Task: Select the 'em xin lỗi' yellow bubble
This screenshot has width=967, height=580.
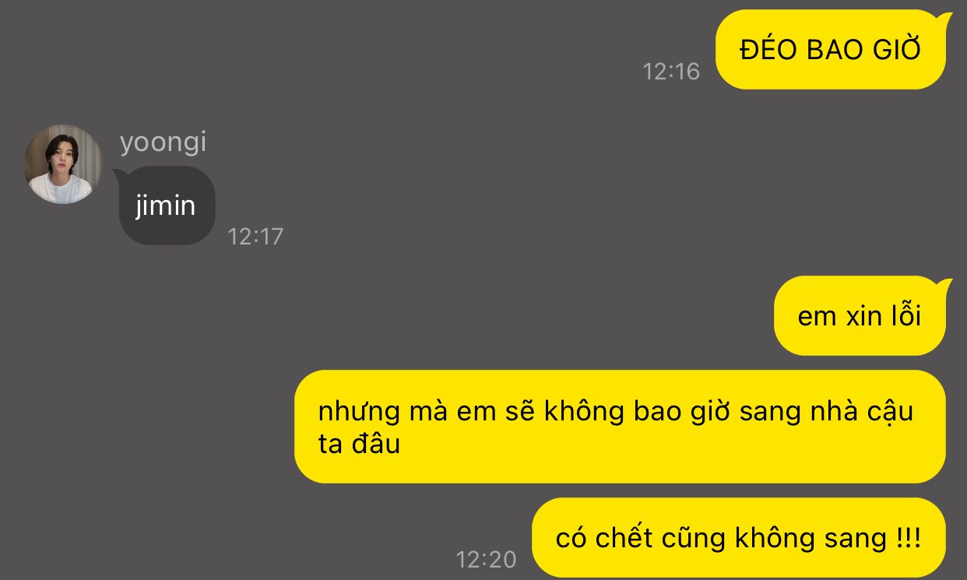Action: click(861, 315)
